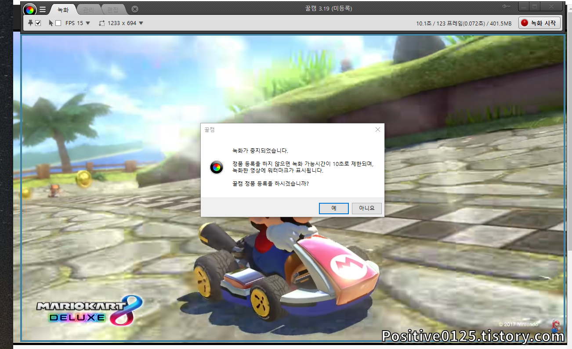Click '꿀캠 정품 등록을 하시겠습니까?' text
572x349 pixels.
click(270, 183)
